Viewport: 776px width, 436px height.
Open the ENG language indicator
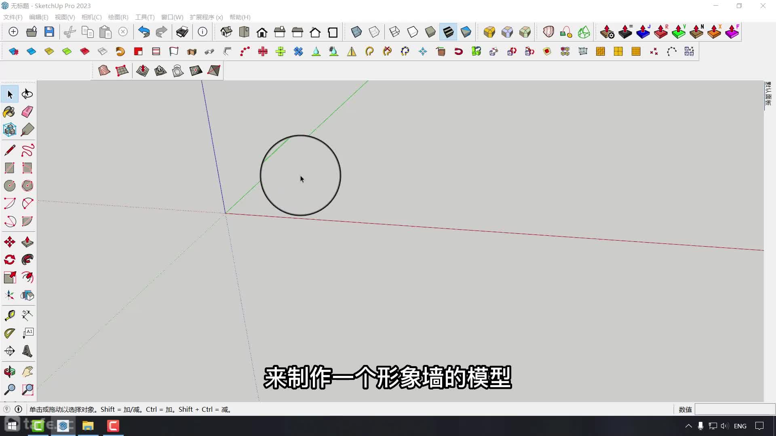coord(740,426)
